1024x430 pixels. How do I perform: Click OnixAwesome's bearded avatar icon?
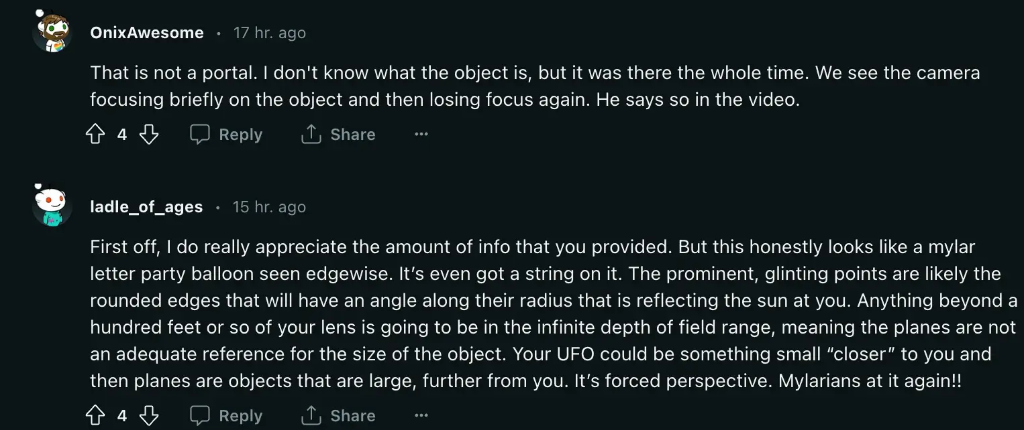(x=52, y=32)
